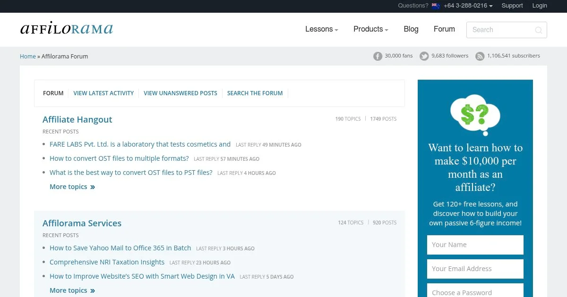Viewport: 567px width, 297px height.
Task: Open 'How to convert OST files to multiple formats?'
Action: pos(119,158)
